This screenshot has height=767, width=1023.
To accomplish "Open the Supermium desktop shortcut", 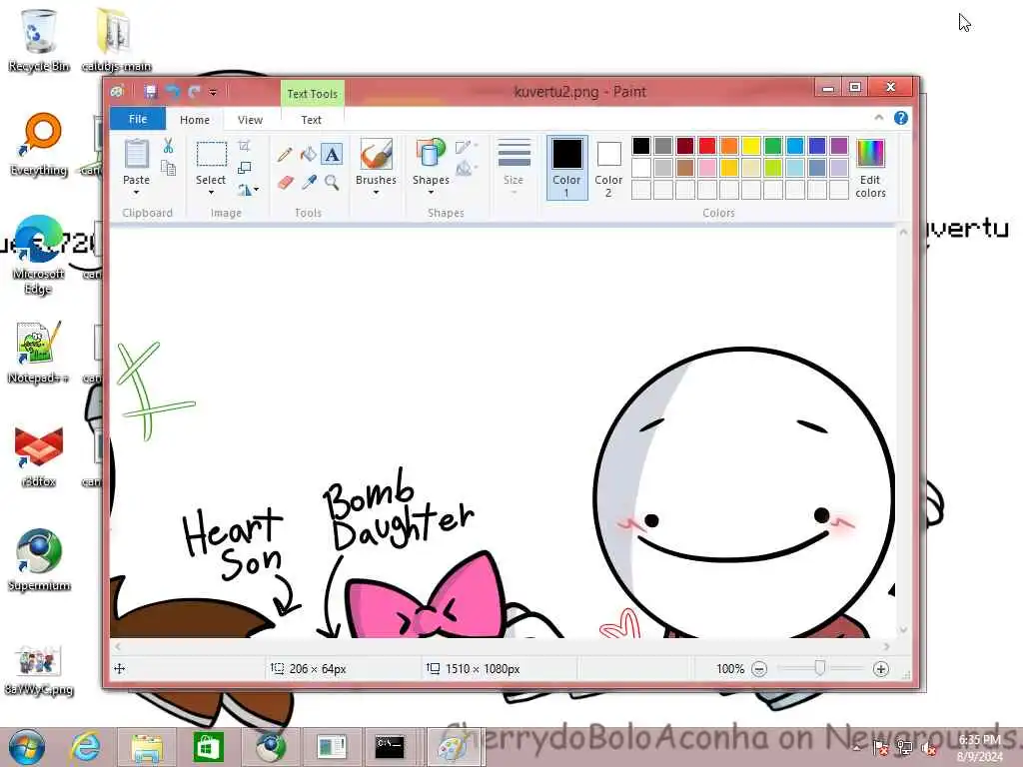I will 39,560.
